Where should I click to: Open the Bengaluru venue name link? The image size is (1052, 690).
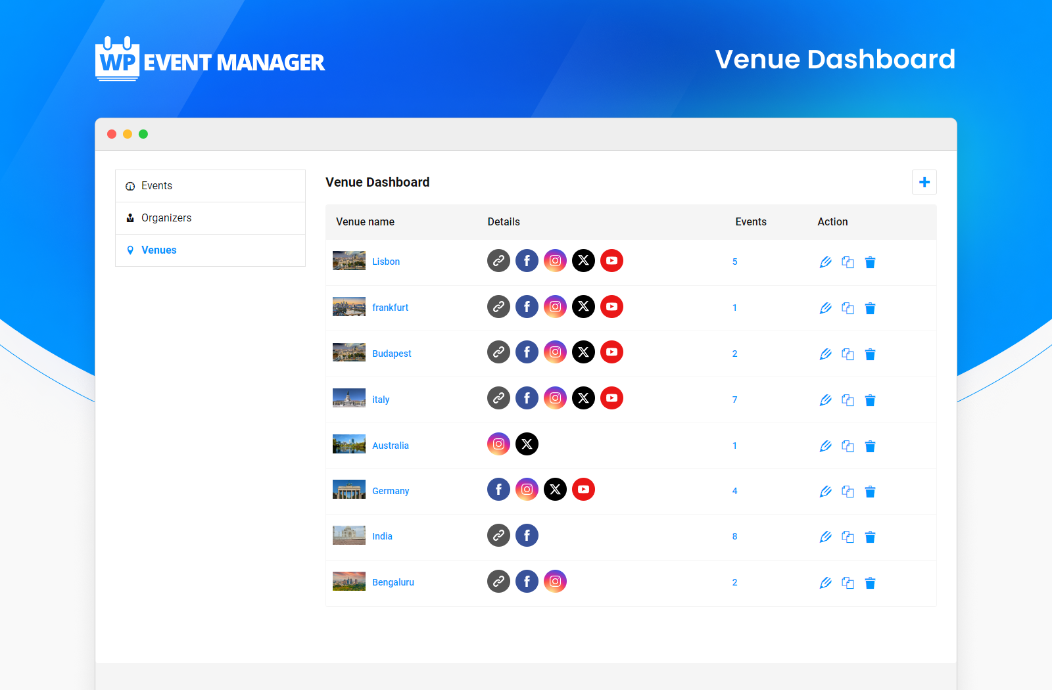(393, 582)
